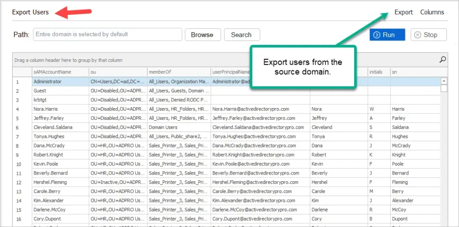
Task: Click the memberOf column header
Action: pyautogui.click(x=179, y=72)
